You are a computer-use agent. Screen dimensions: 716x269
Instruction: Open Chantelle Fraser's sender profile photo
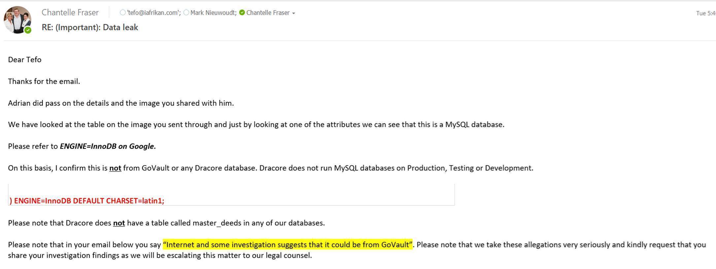(17, 20)
